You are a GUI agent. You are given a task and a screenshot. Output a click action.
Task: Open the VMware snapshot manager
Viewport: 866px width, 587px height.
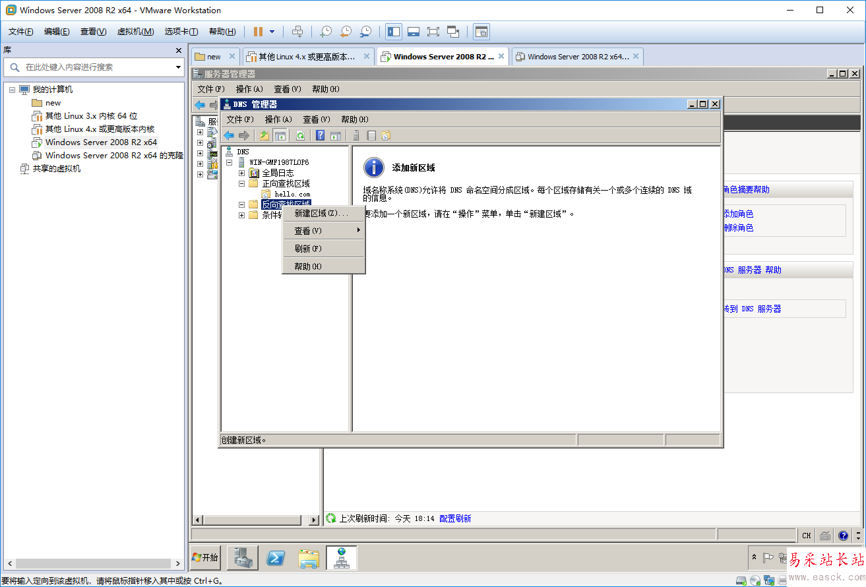(365, 31)
